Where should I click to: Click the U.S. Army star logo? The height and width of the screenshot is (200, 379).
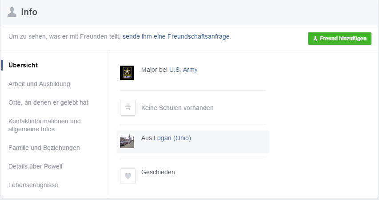(127, 73)
